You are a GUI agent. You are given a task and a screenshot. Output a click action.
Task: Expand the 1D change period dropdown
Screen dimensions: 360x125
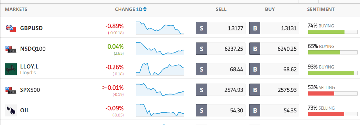(x=141, y=9)
